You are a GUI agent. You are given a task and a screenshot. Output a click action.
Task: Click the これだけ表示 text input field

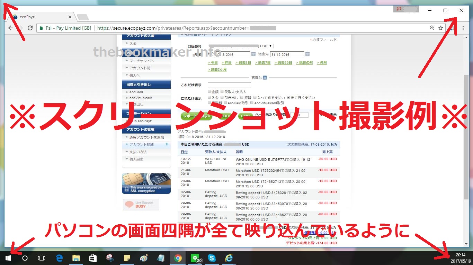pyautogui.click(x=229, y=85)
